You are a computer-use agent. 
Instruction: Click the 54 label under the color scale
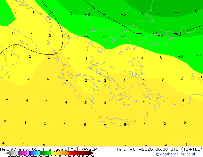click(x=92, y=156)
